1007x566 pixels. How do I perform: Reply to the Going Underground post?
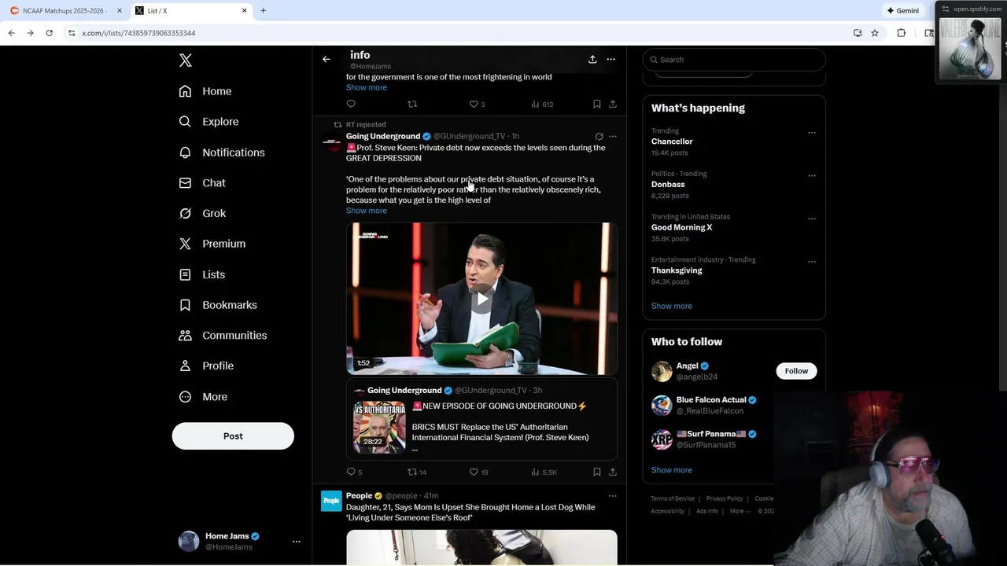click(354, 472)
